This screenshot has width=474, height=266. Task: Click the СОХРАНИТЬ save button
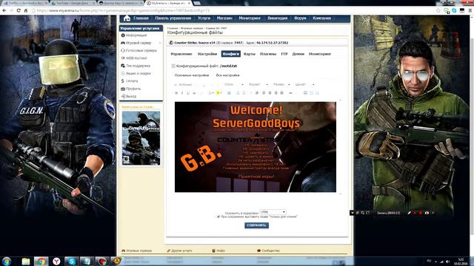[x=256, y=225]
